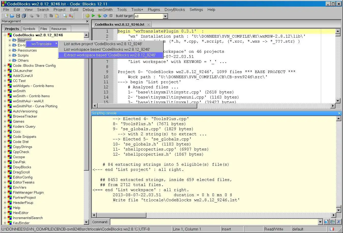Open the wxSmith menu

pos(105,10)
